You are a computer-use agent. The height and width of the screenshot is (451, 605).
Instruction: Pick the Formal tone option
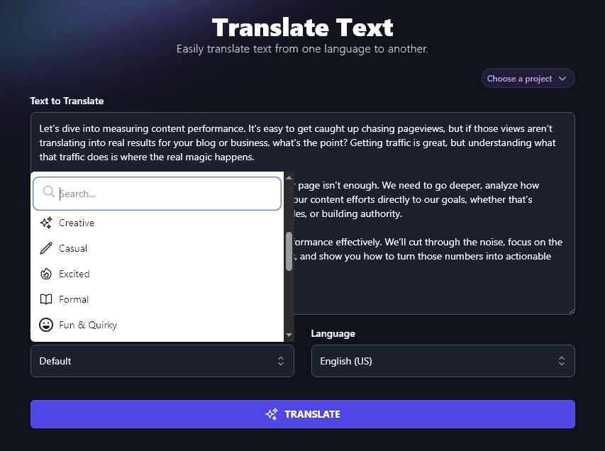coord(157,299)
